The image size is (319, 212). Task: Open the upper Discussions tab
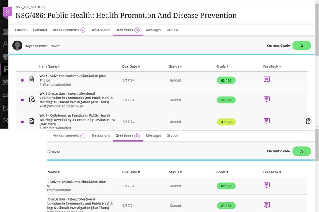point(101,30)
